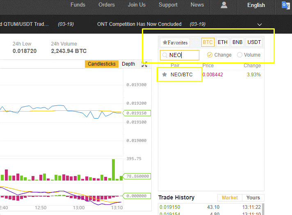Click the trade history scrollbar
The image size is (292, 215).
click(x=263, y=209)
